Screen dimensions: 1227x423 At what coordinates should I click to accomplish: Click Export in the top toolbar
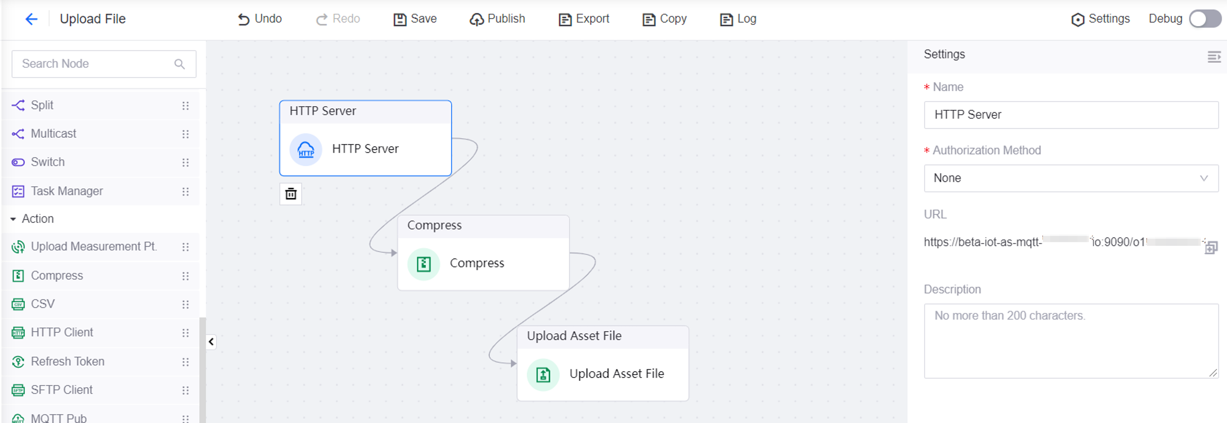(x=583, y=19)
